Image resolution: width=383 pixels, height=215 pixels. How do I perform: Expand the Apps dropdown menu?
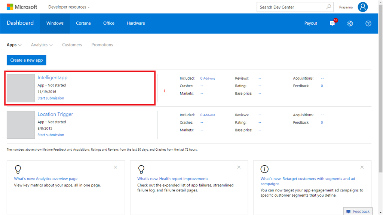click(x=14, y=45)
